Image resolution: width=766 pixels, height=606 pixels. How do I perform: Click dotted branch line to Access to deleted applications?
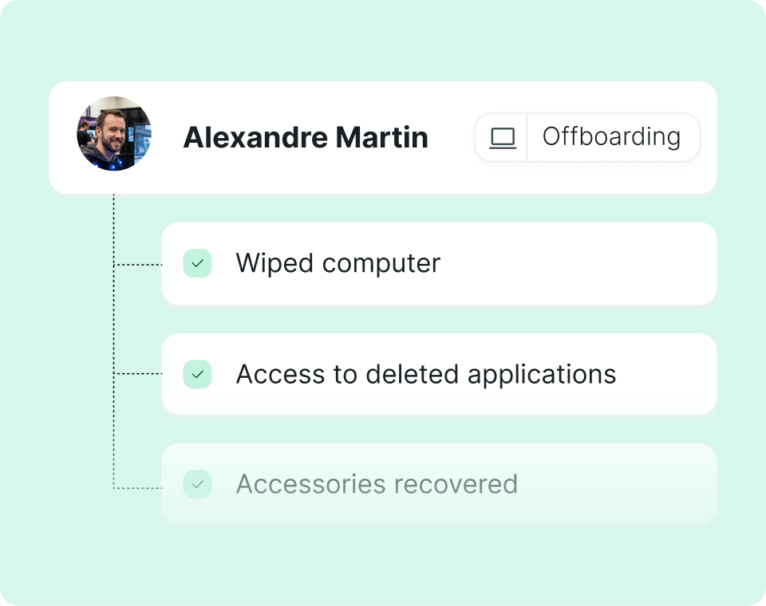point(138,374)
